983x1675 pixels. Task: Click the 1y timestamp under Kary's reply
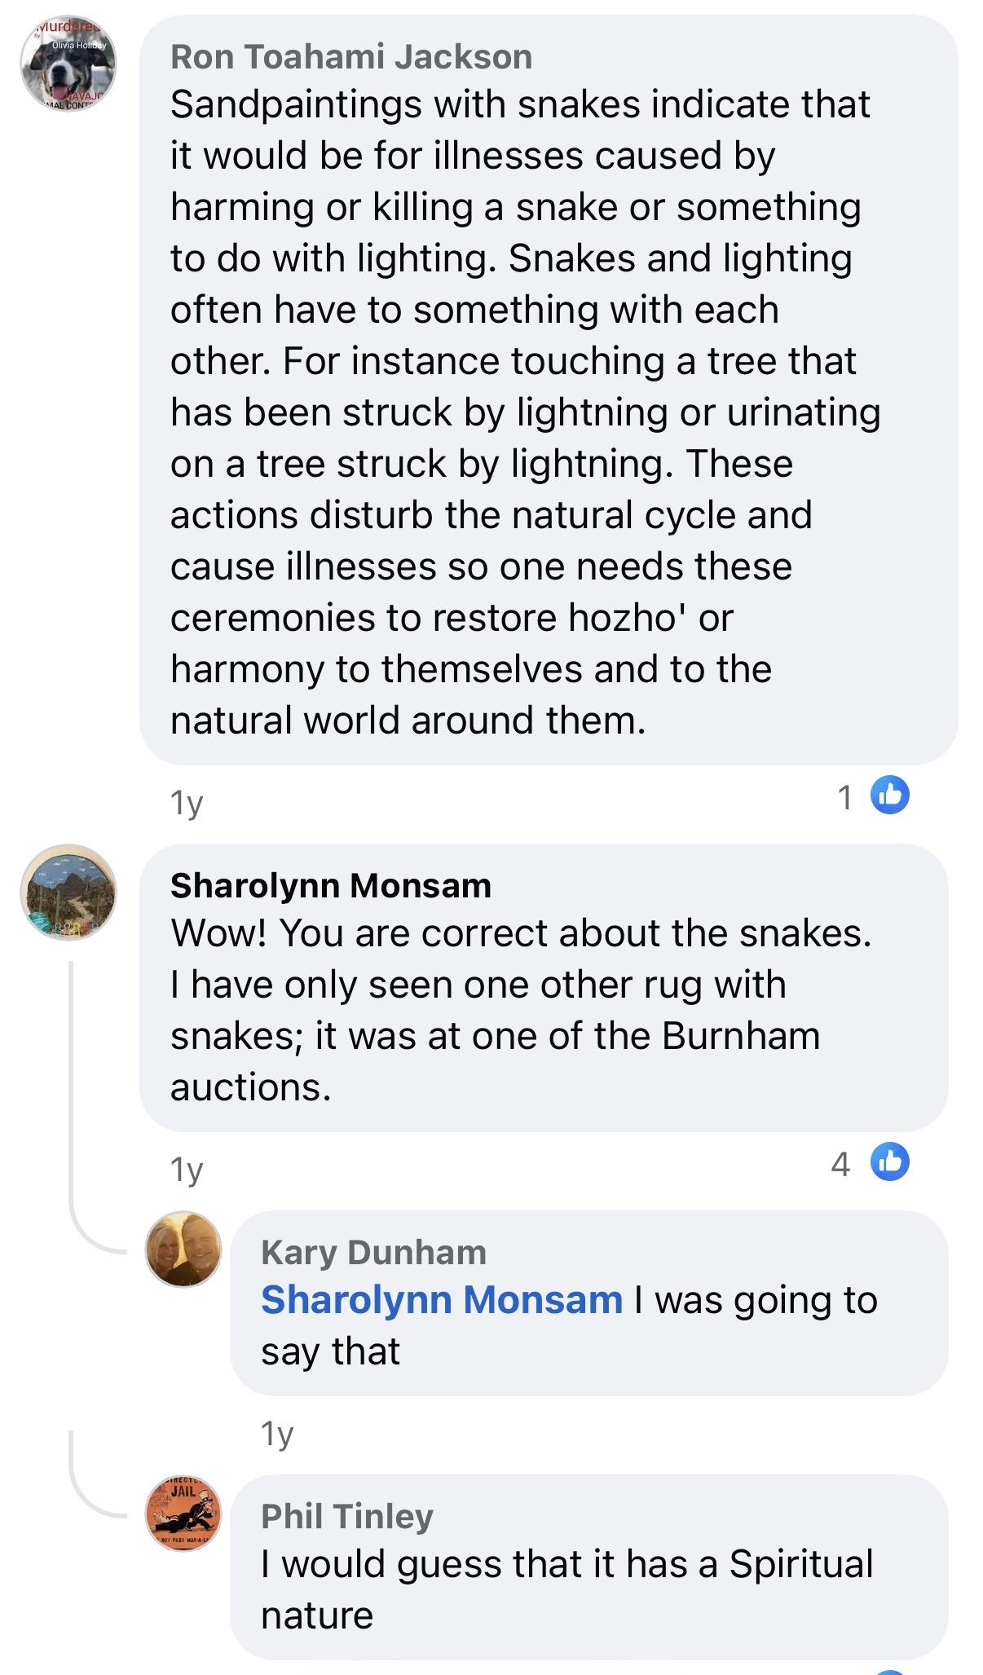pos(277,1433)
